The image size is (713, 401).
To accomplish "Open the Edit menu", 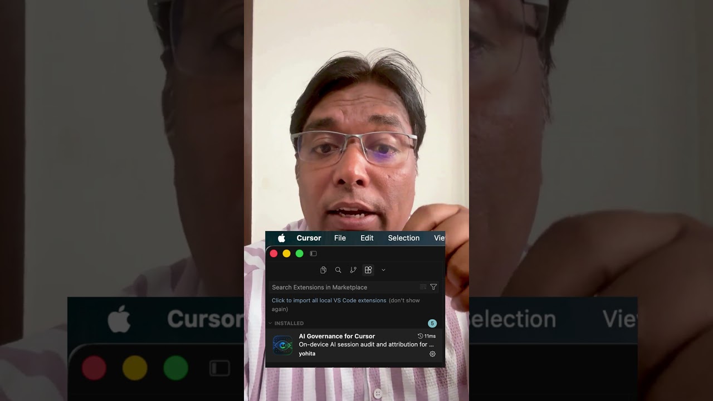I will click(x=367, y=238).
